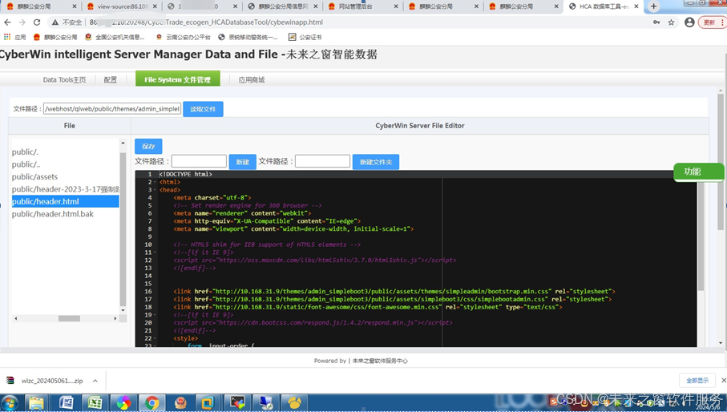Select public/header.html in the file list
This screenshot has width=727, height=412.
(66, 202)
